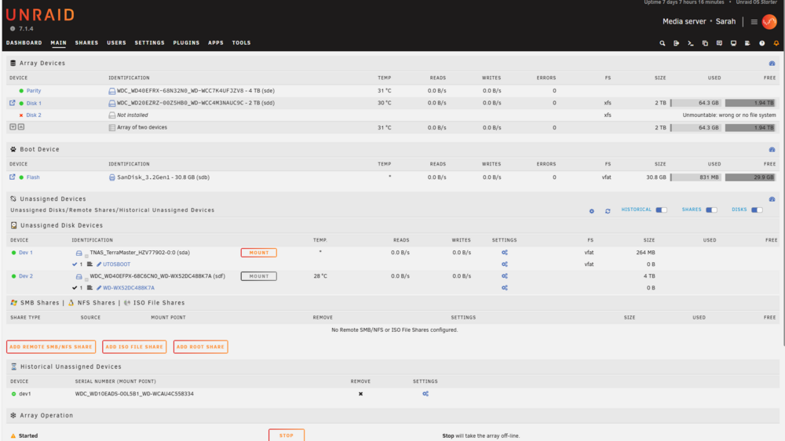Open settings gears for Dev 1 TNAS_TerraMaster
Viewport: 785px width, 441px height.
coord(505,253)
